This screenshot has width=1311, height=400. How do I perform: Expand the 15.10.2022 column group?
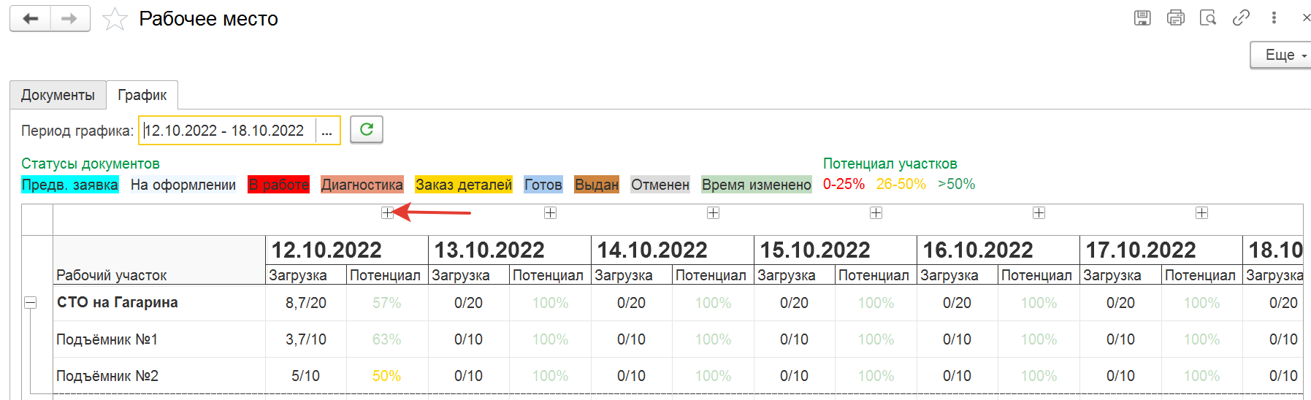[x=876, y=212]
